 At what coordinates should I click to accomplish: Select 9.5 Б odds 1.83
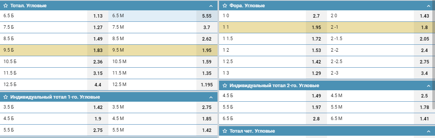click(x=98, y=50)
